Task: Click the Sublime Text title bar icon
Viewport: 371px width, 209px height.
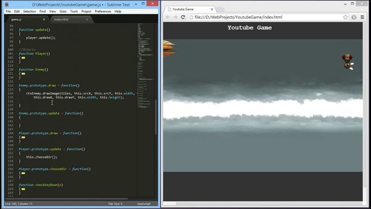Action: pos(7,4)
